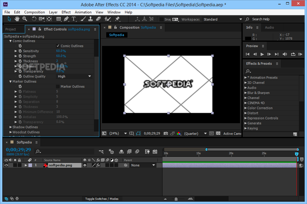Click the Draft 3D icon in timeline
This screenshot has height=204, width=307.
pos(111,152)
